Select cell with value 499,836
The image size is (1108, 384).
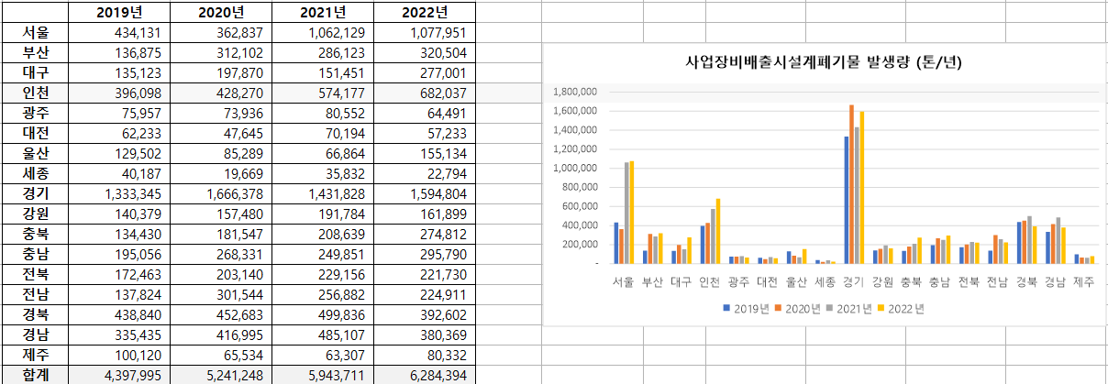pos(323,313)
